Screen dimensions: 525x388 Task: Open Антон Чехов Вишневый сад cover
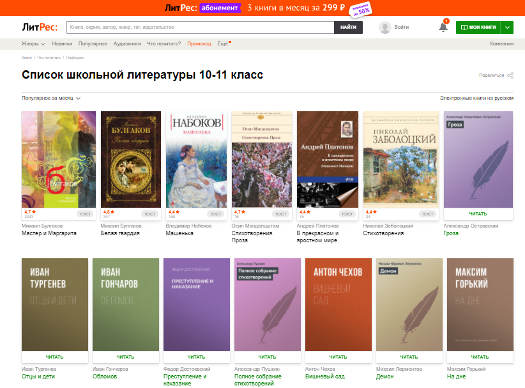[339, 304]
